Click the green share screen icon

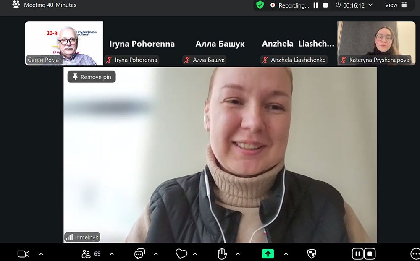pos(268,254)
